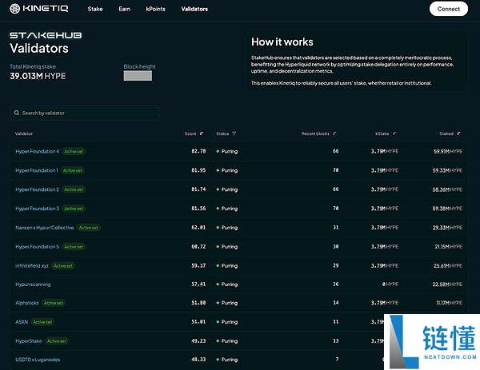Screen dimensions: 480x370
Task: Click Active set badge for ASXN
Action: tap(42, 322)
